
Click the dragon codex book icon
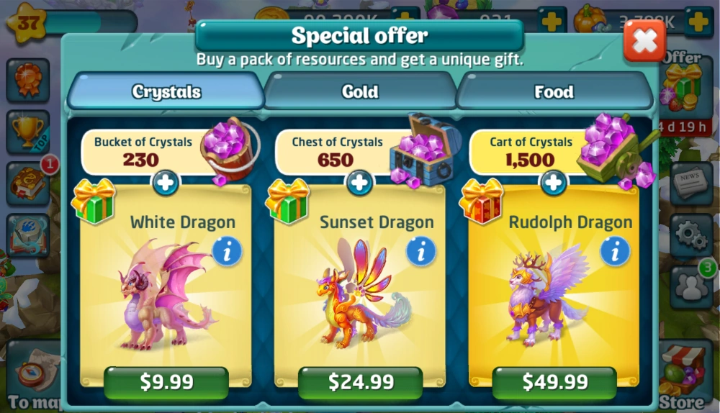click(28, 235)
